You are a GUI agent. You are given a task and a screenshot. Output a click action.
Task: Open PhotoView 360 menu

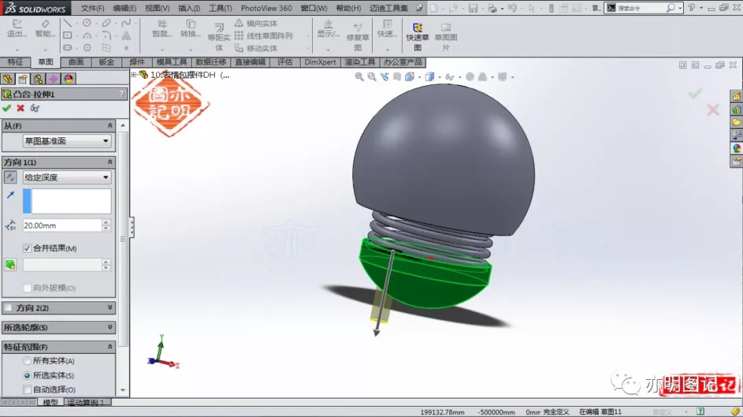[x=266, y=8]
